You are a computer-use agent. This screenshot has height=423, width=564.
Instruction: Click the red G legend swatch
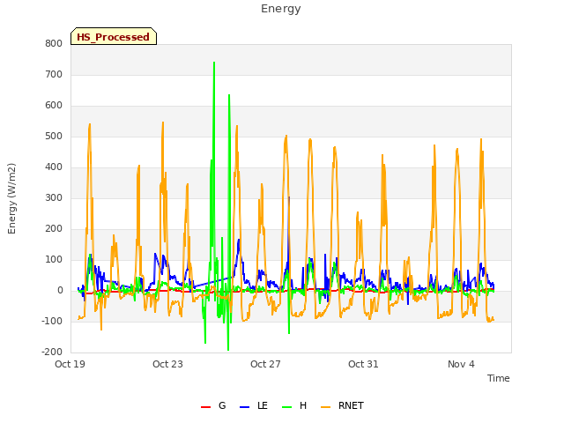point(205,407)
